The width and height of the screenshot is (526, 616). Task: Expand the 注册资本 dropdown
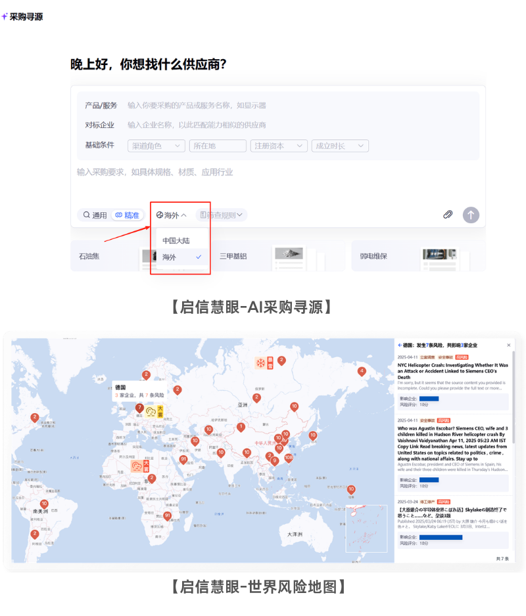pyautogui.click(x=279, y=146)
